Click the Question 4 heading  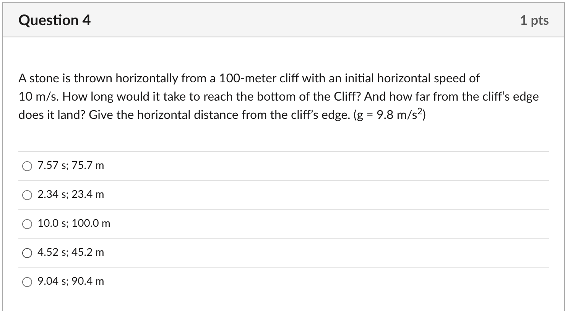point(55,20)
